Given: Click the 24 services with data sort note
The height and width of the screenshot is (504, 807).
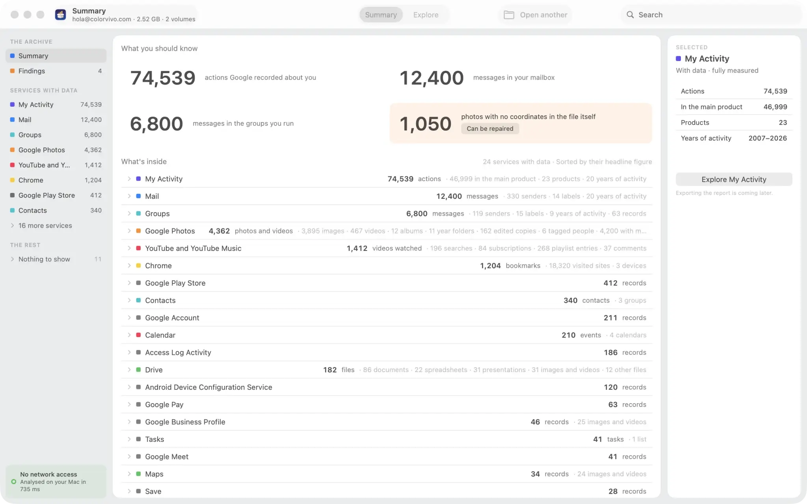Looking at the screenshot, I should [567, 162].
